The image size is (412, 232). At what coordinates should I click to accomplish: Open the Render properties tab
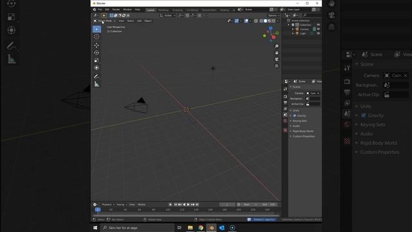coord(285,97)
